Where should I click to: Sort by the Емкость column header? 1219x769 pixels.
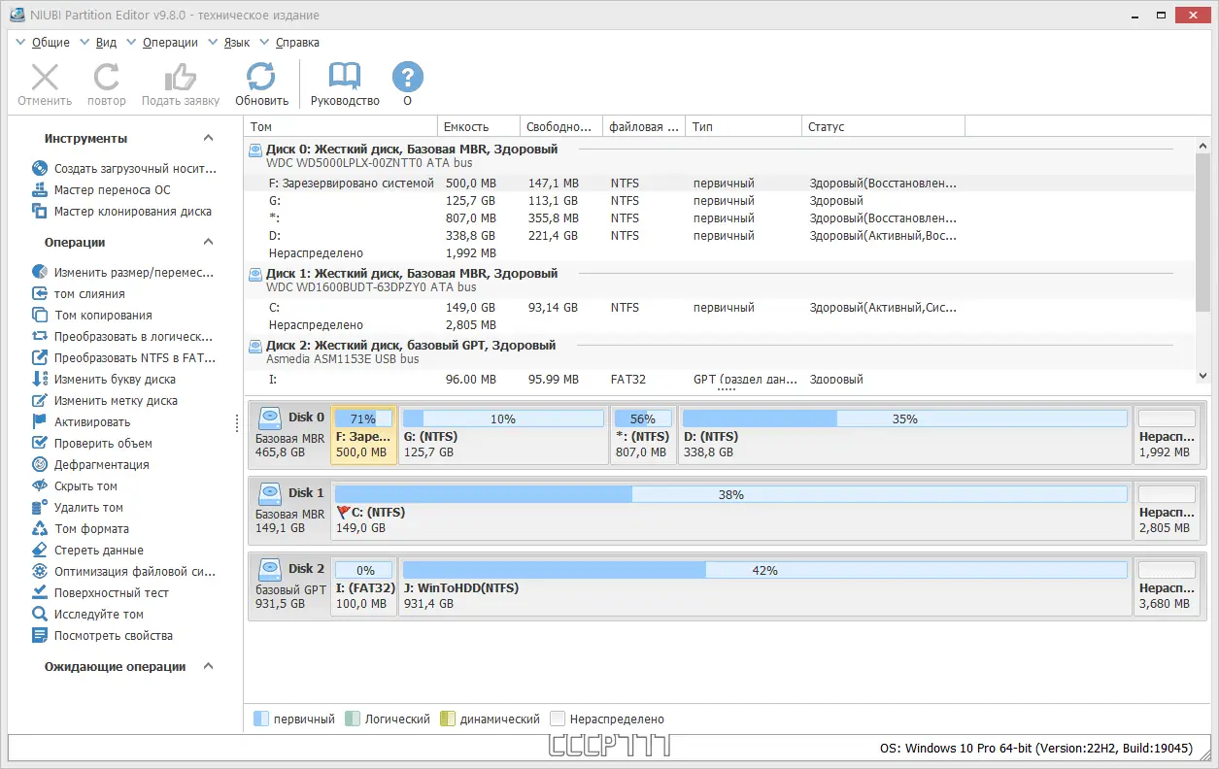tap(478, 127)
